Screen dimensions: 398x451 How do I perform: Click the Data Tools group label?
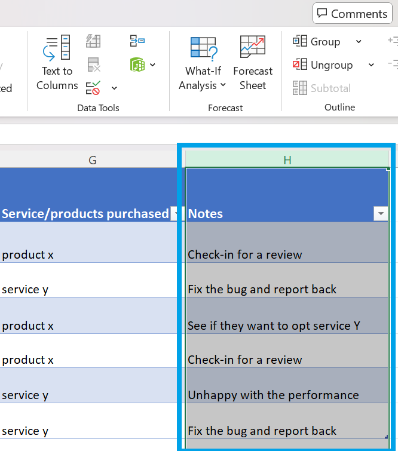pos(98,108)
